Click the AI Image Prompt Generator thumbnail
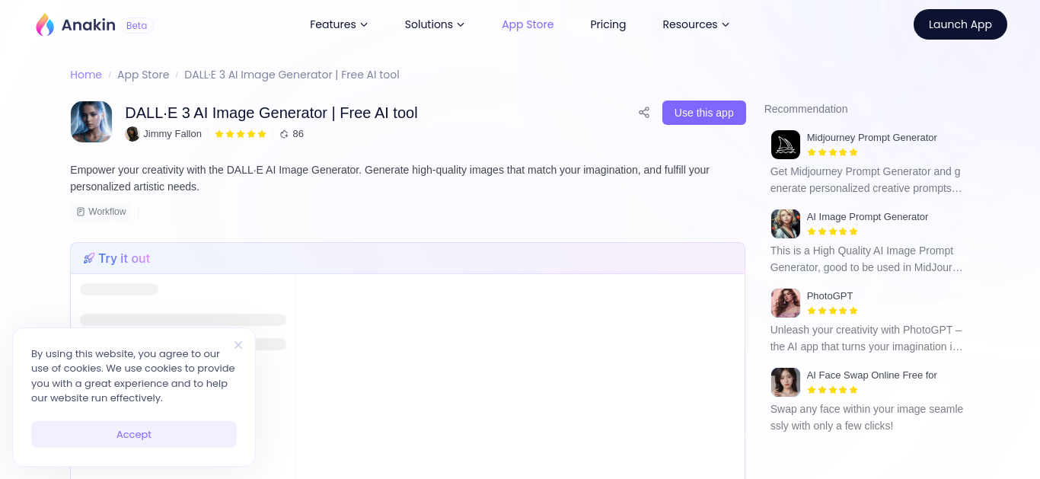Image resolution: width=1040 pixels, height=479 pixels. coord(786,224)
